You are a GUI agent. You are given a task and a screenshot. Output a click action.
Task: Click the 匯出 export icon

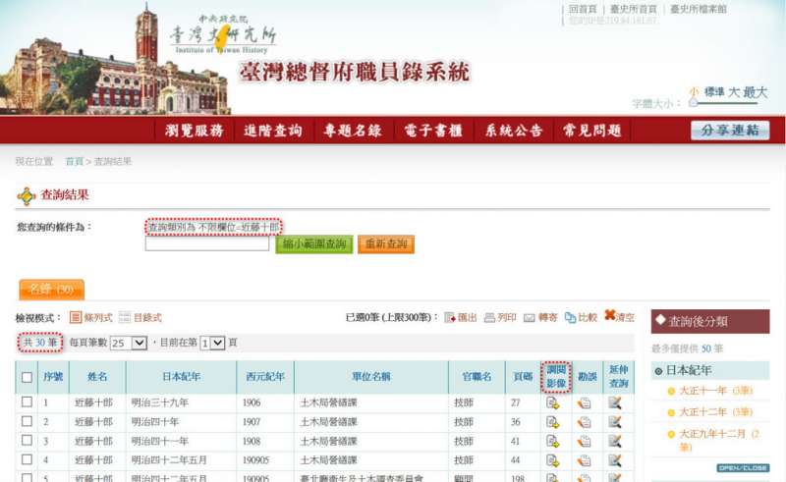(x=450, y=318)
